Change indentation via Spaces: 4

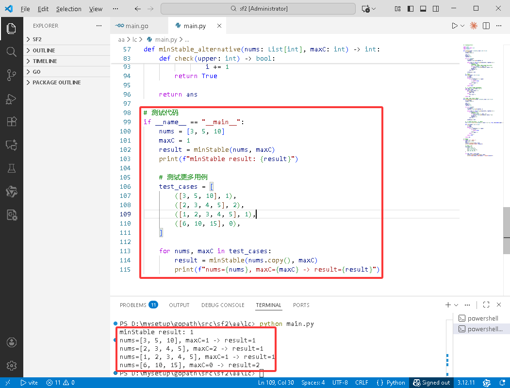313,383
